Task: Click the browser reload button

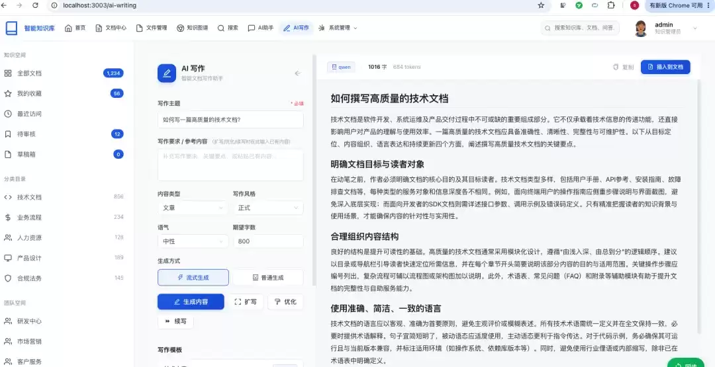Action: [x=36, y=5]
